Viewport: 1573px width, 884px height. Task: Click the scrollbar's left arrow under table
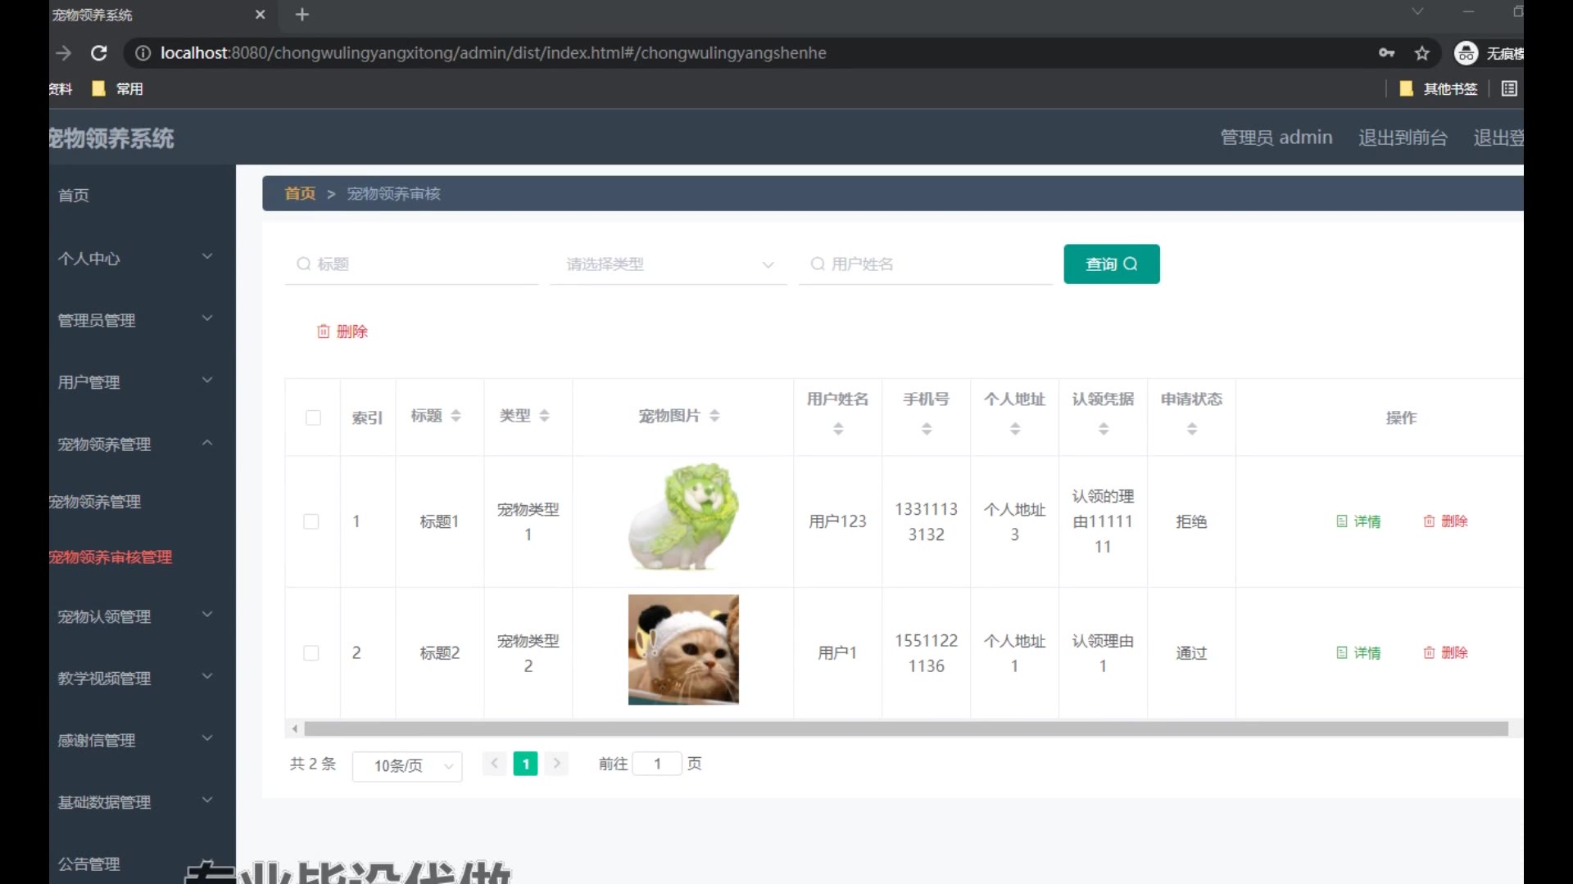pyautogui.click(x=294, y=728)
